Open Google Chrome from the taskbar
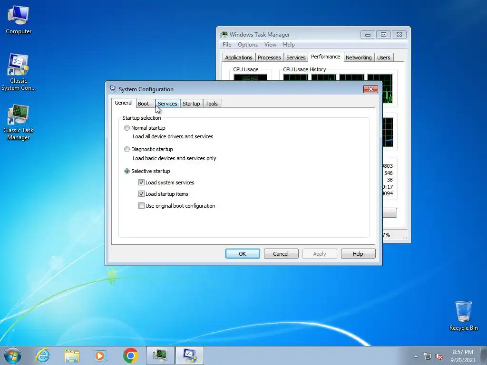The height and width of the screenshot is (365, 487). click(130, 355)
